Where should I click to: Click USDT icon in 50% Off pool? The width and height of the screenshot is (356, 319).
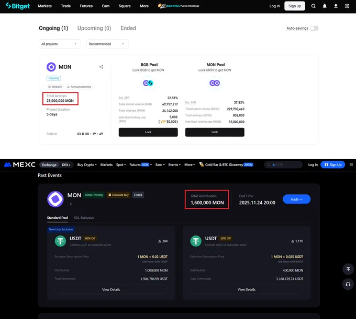pos(196,241)
